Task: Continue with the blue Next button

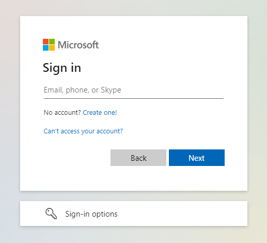Action: (197, 158)
